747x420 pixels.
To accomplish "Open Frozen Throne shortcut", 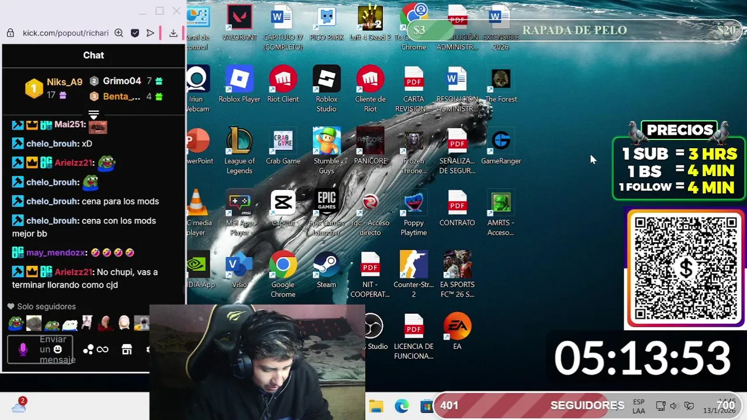I will click(x=414, y=152).
